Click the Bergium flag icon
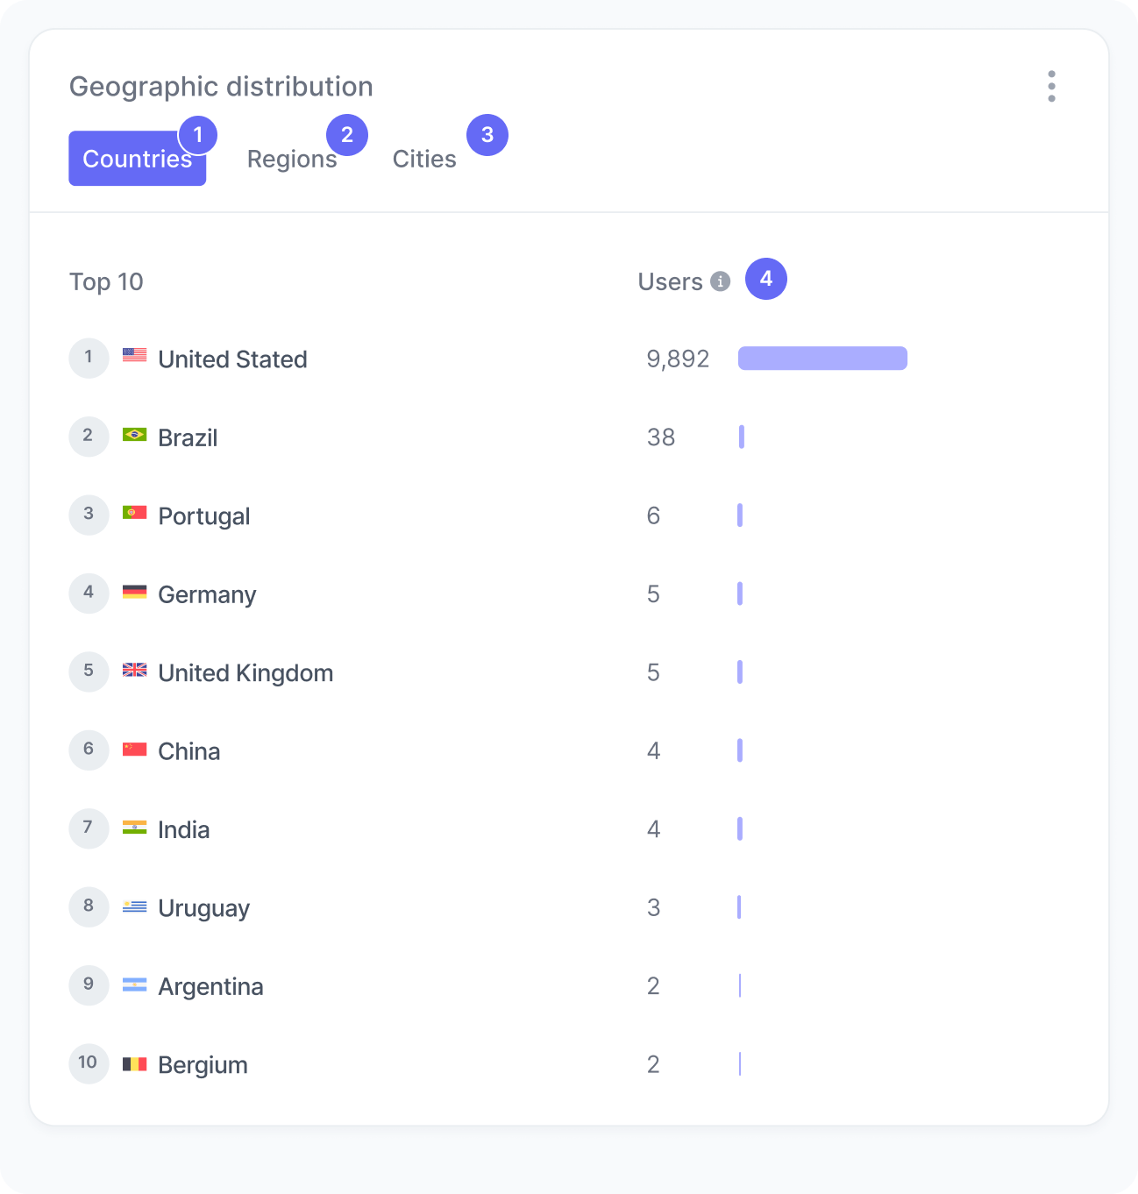The image size is (1138, 1194). [134, 1061]
